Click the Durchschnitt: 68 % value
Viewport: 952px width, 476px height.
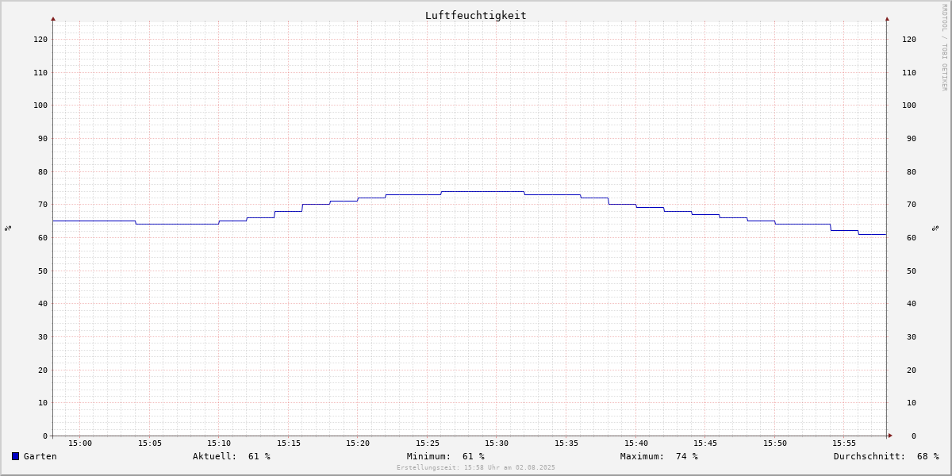886,456
